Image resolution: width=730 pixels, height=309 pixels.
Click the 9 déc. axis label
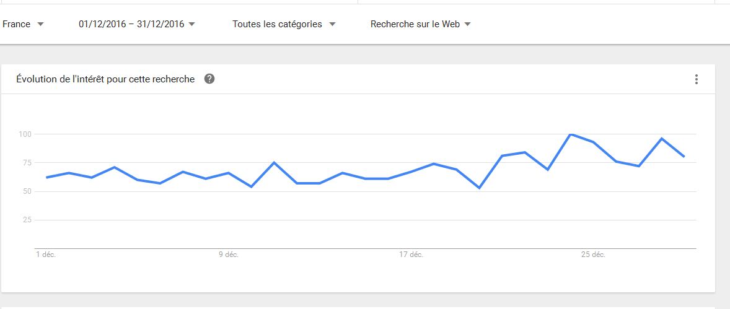click(x=228, y=255)
